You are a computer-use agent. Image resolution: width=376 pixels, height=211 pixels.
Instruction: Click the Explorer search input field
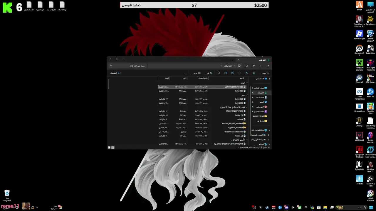[x=127, y=66]
